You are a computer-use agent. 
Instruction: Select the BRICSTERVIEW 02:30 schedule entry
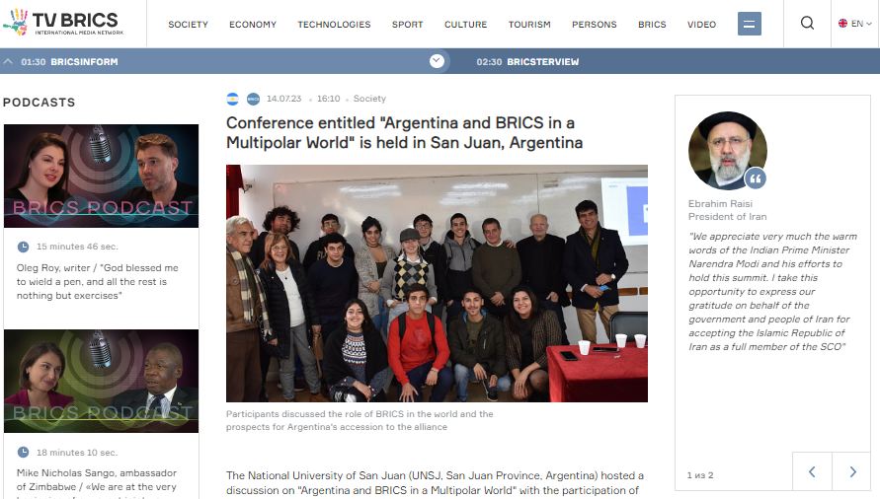[527, 62]
